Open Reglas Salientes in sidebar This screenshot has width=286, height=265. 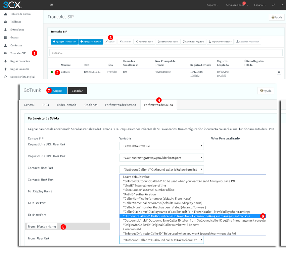click(20, 69)
